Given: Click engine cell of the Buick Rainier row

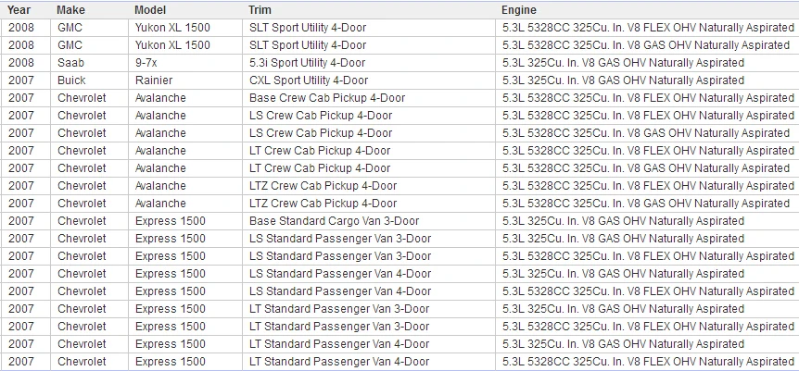Looking at the screenshot, I should [x=647, y=80].
